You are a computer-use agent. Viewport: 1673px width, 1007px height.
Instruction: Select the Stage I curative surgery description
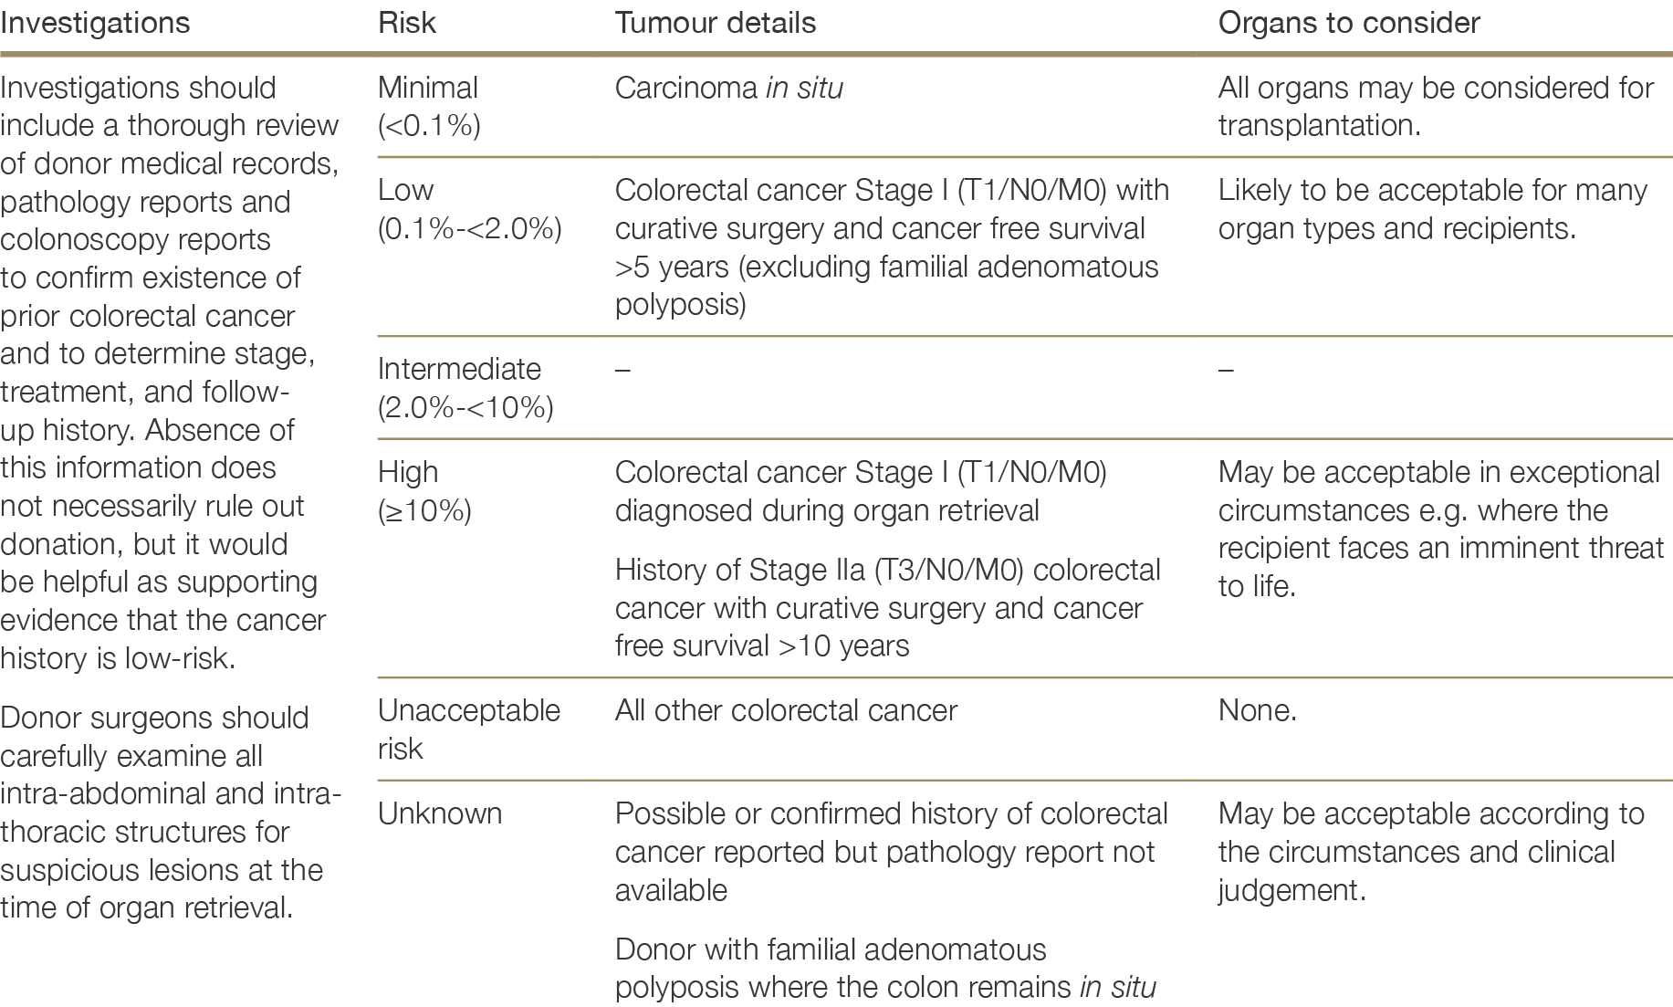pyautogui.click(x=891, y=247)
